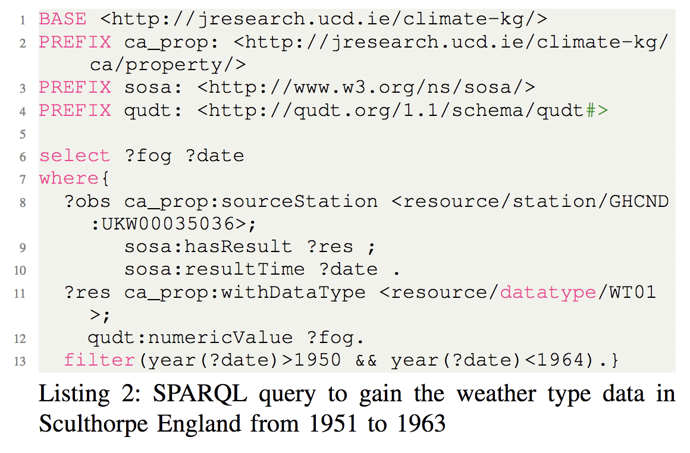This screenshot has width=690, height=453.
Task: Click the qudt.org schema URL
Action: 402,111
